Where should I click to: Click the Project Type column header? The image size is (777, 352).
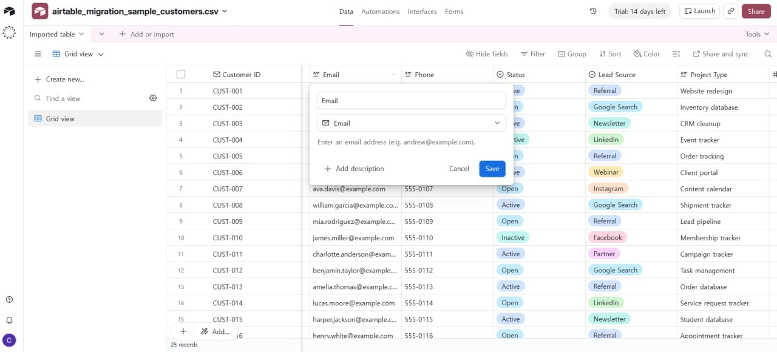(723, 75)
